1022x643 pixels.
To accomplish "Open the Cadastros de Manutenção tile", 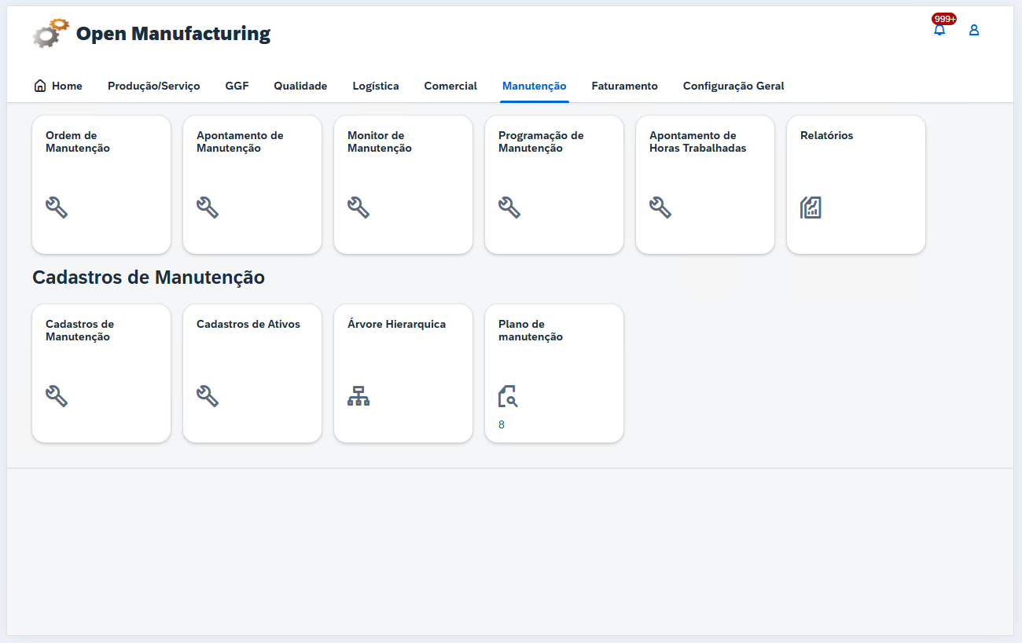I will pos(101,373).
